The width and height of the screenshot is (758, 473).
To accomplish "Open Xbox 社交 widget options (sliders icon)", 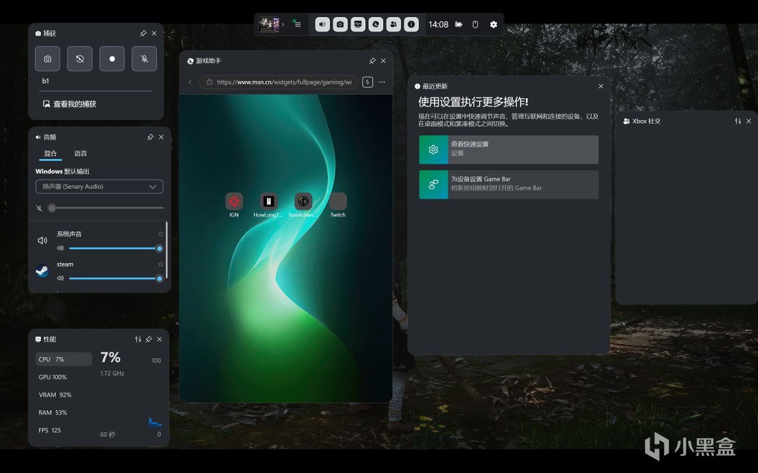I will 738,121.
